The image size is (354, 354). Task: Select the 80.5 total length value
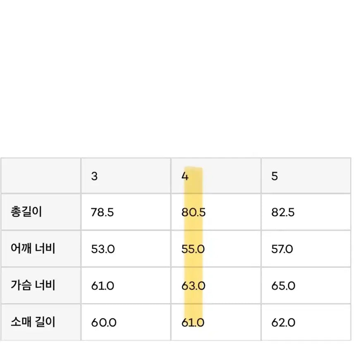pos(194,213)
